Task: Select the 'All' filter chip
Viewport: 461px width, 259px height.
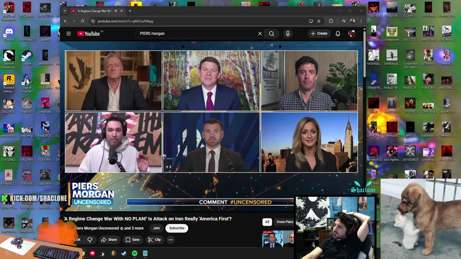Action: (267, 222)
